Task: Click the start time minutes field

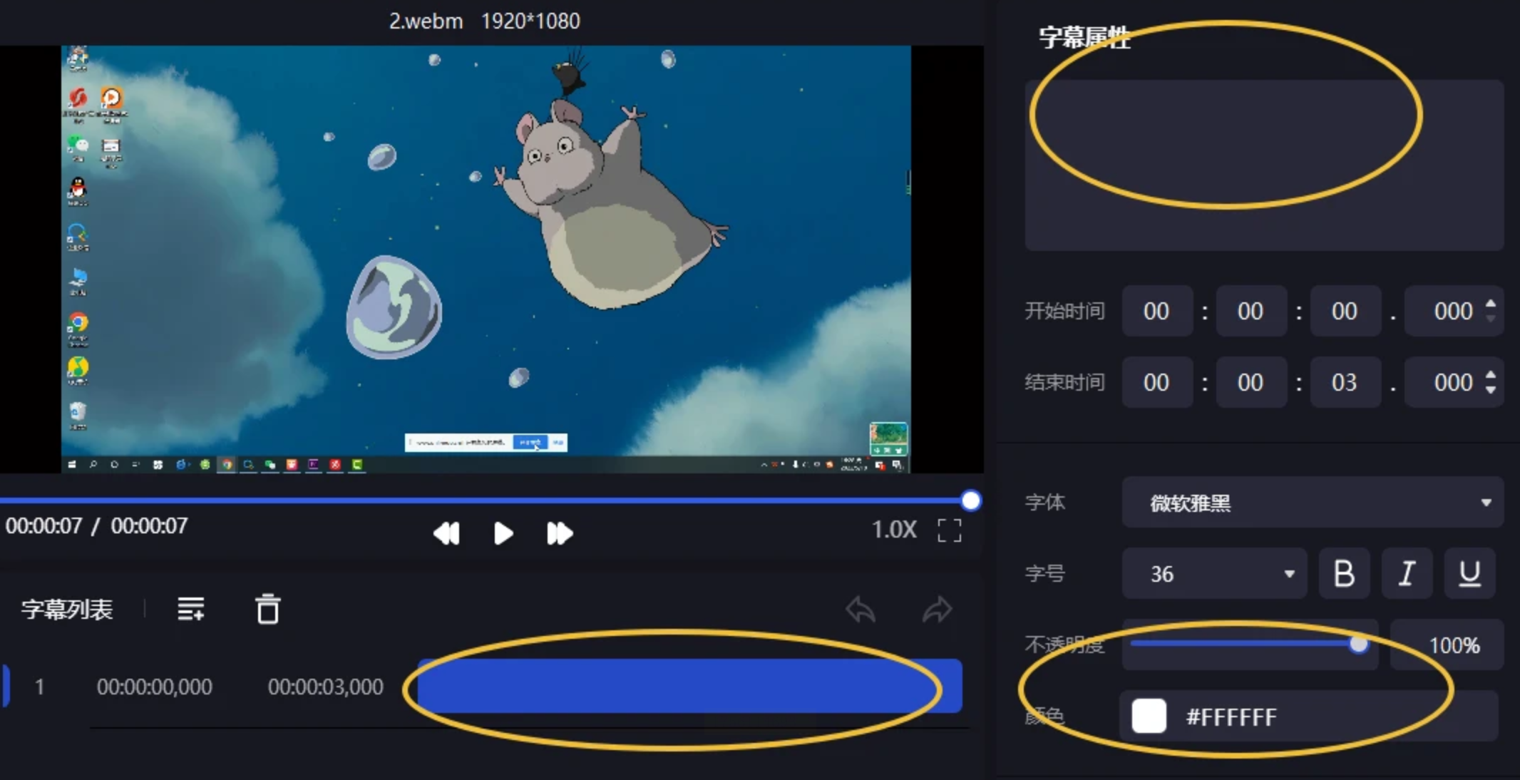Action: coord(1251,311)
